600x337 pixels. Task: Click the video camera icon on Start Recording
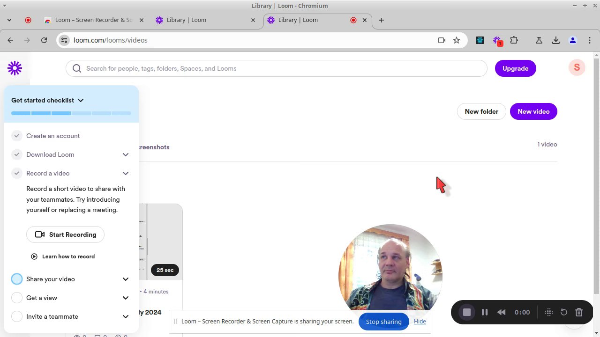click(x=40, y=234)
